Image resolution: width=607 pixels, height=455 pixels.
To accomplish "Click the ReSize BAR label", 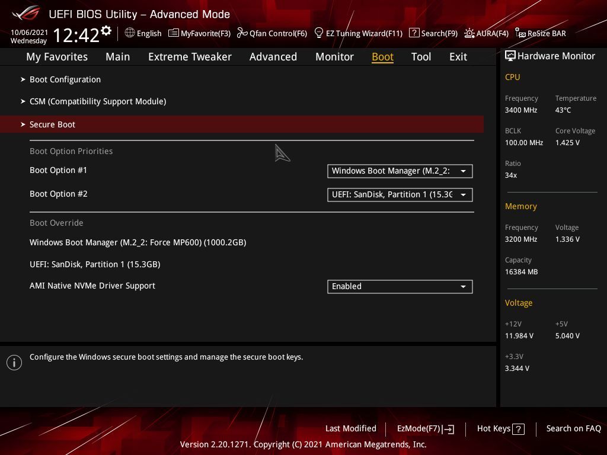I will (547, 33).
